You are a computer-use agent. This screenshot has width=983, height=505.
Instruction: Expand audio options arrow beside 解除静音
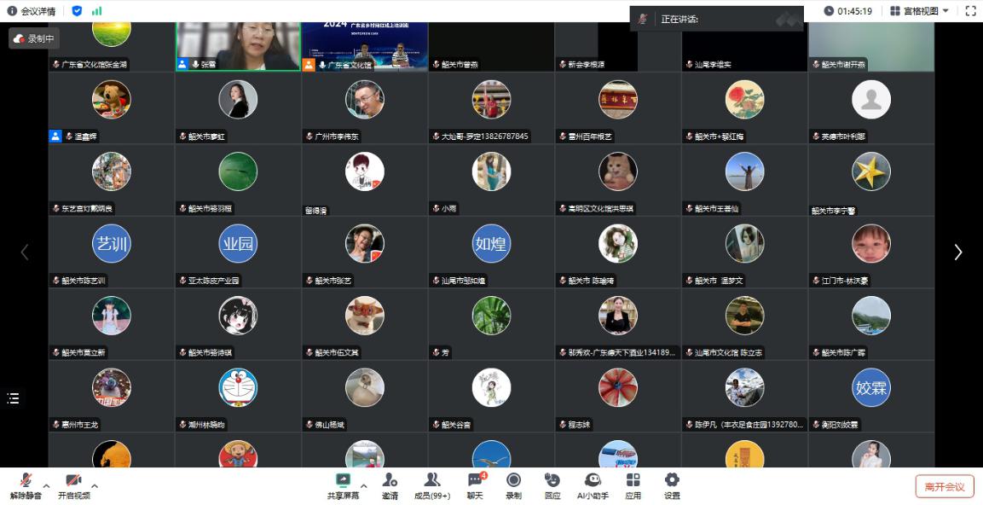click(x=47, y=486)
